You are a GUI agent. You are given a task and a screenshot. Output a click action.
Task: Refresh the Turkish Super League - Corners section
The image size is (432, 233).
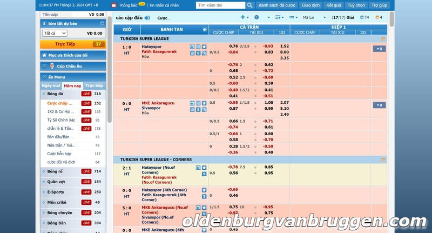click(x=383, y=159)
